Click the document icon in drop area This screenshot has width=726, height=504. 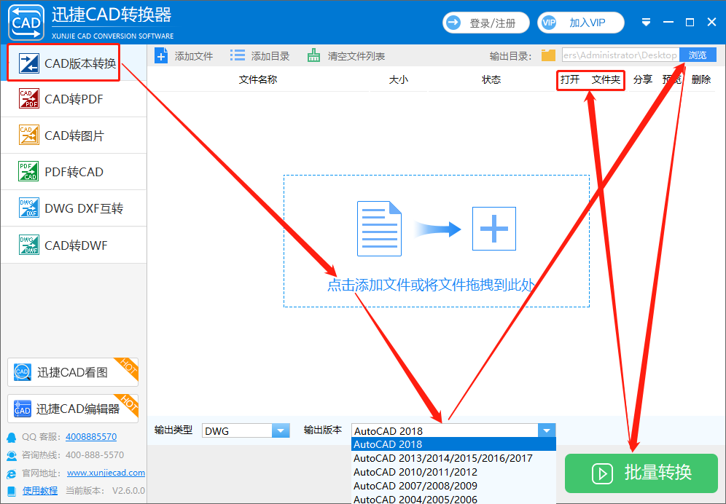[x=379, y=229]
